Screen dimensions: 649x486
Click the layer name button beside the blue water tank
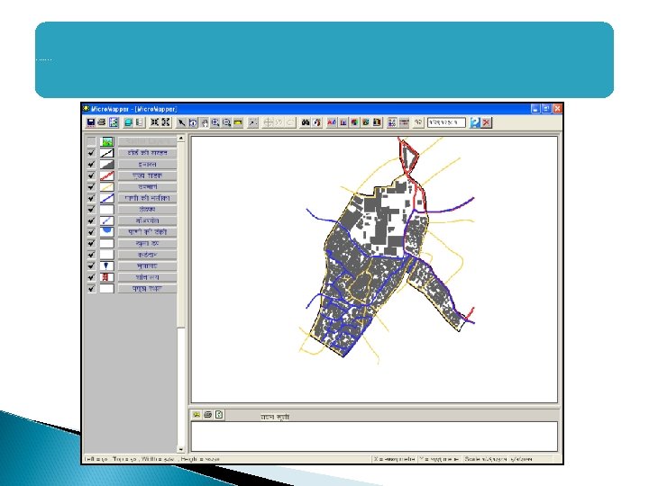point(147,232)
